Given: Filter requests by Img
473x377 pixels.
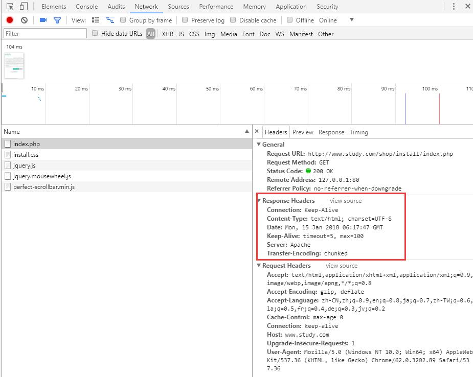Looking at the screenshot, I should pos(210,34).
